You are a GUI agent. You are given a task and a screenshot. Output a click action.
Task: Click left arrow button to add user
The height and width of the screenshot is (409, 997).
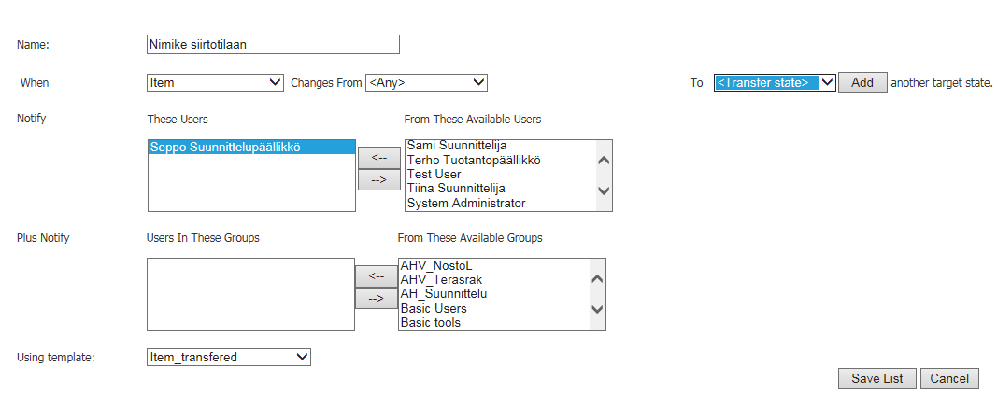[378, 159]
